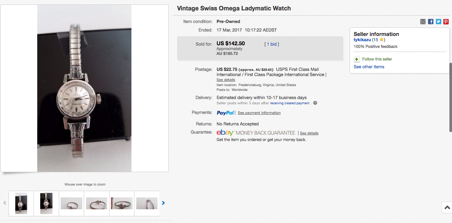Click the back to top arrow
The height and width of the screenshot is (223, 452).
click(447, 207)
